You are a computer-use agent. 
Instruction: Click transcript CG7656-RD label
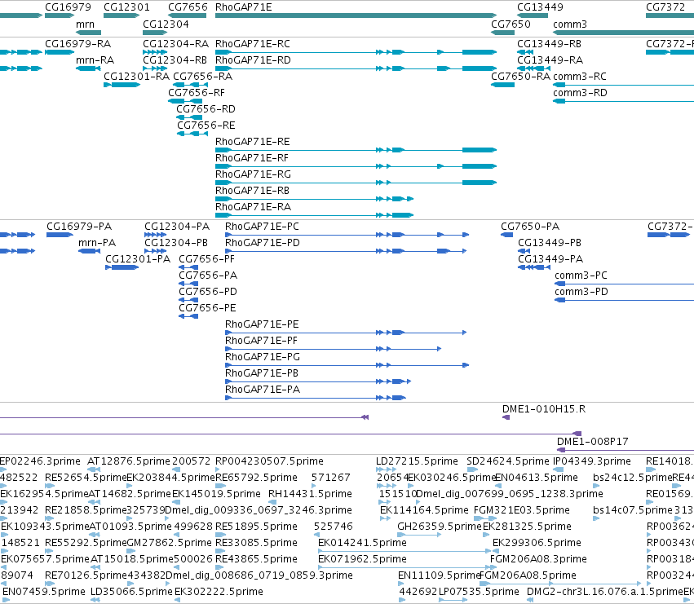tap(206, 109)
